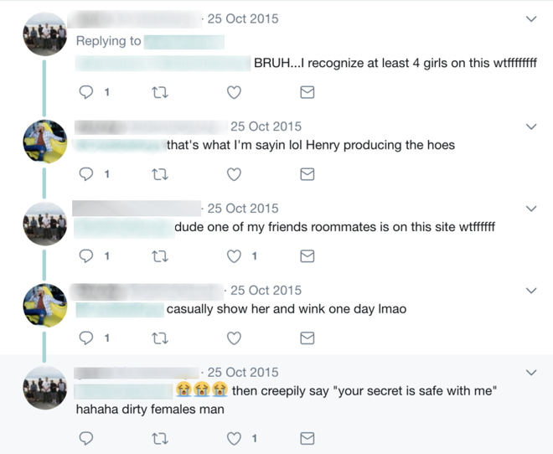
Task: Retweet the 'friends roommates' tweet
Action: 159,256
